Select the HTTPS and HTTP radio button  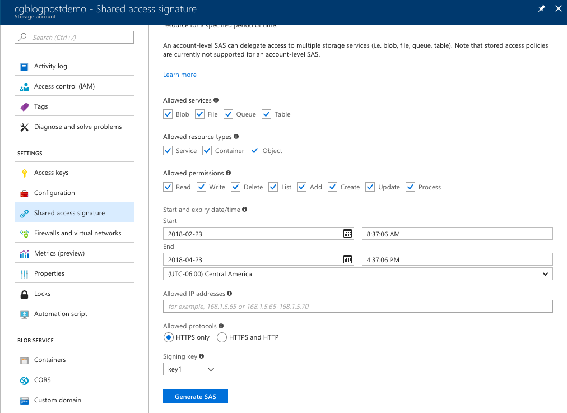(222, 337)
